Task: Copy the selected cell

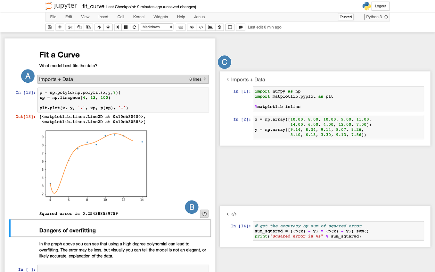Action: 79,27
